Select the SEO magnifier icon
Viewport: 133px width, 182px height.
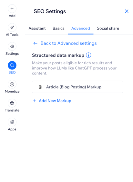click(x=12, y=65)
